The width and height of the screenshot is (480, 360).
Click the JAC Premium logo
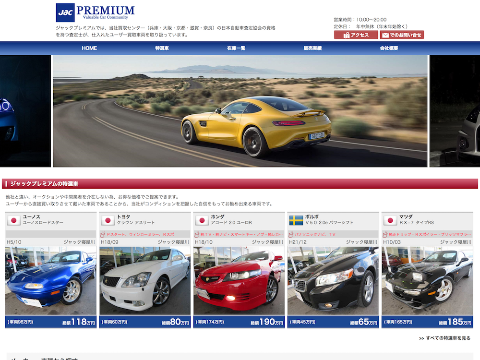(95, 12)
